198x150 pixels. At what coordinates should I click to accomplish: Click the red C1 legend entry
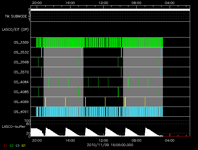(5, 145)
